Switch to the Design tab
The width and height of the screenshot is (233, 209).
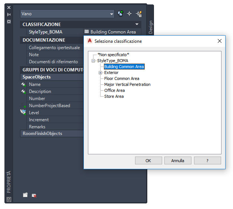pyautogui.click(x=150, y=27)
